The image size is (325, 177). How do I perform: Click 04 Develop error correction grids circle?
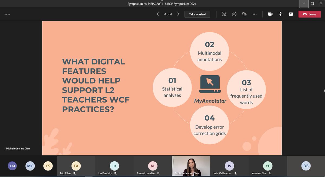click(209, 125)
